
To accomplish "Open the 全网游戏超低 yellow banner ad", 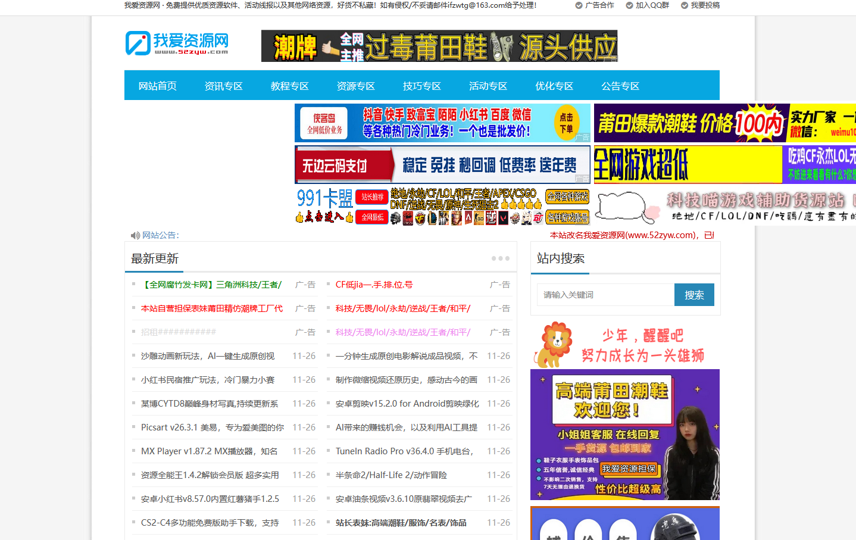I will coord(725,165).
